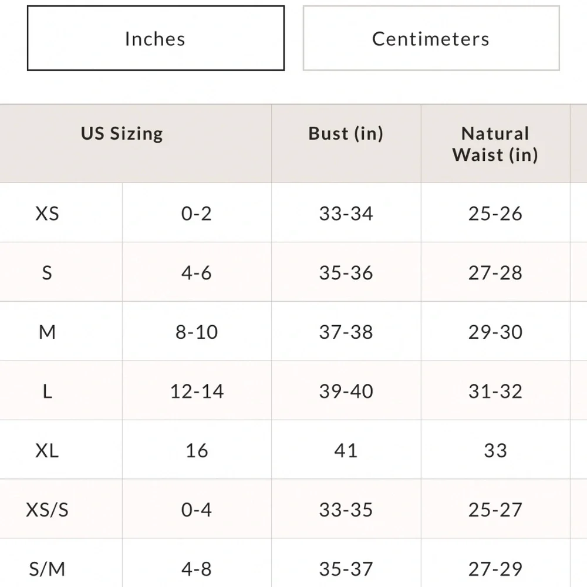Click the 27-28 natural waist cell
The image size is (587, 587).
point(495,272)
